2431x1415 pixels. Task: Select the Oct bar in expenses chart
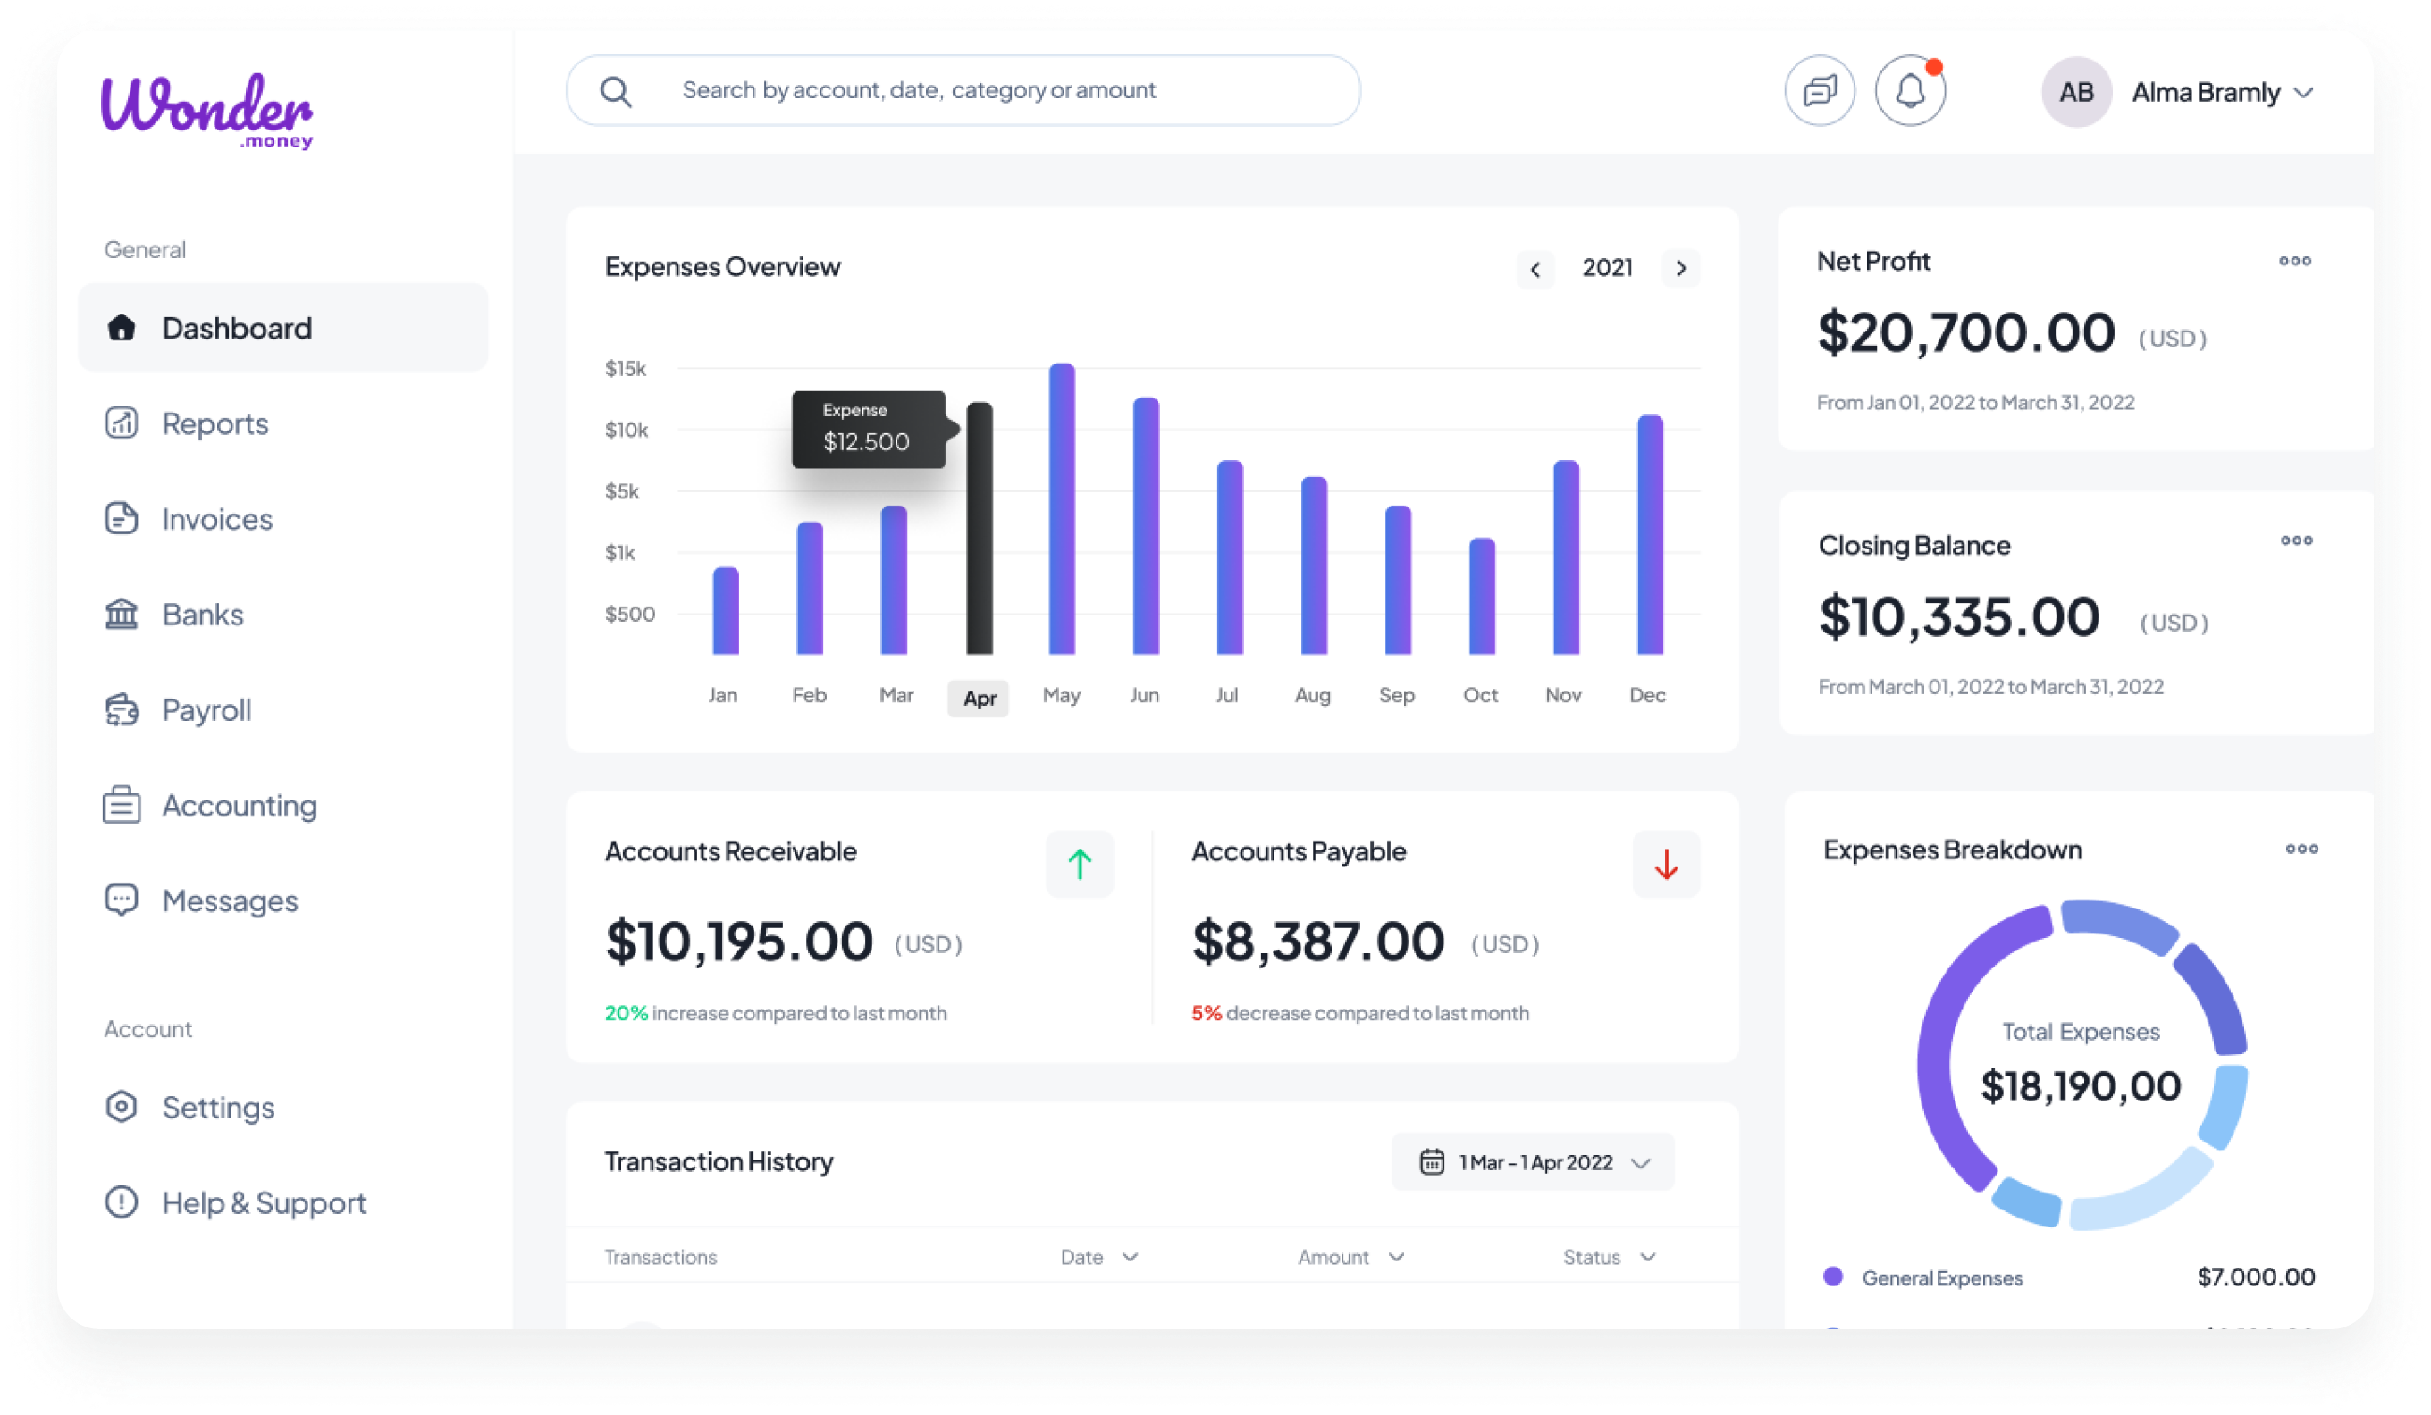click(x=1481, y=597)
